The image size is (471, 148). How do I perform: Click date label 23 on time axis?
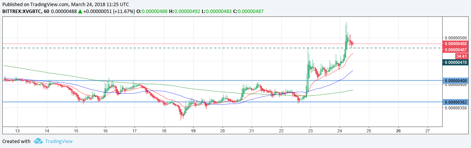coord(310,130)
